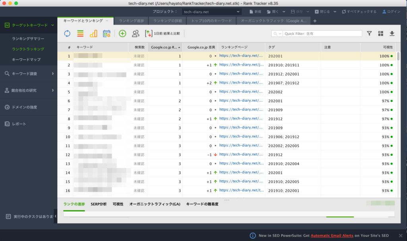Viewport: 407px width, 241px height.
Task: Click the target keywords chart icon in sidebar
Action: click(x=7, y=25)
